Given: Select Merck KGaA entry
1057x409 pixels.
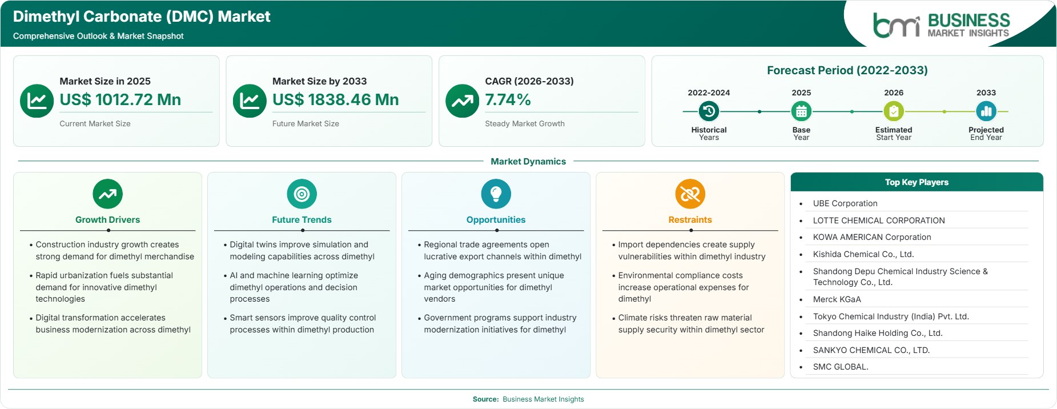Looking at the screenshot, I should pyautogui.click(x=837, y=299).
